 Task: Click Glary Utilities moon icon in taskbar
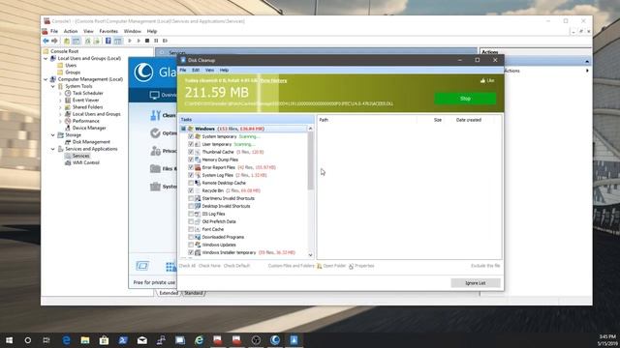(275, 339)
